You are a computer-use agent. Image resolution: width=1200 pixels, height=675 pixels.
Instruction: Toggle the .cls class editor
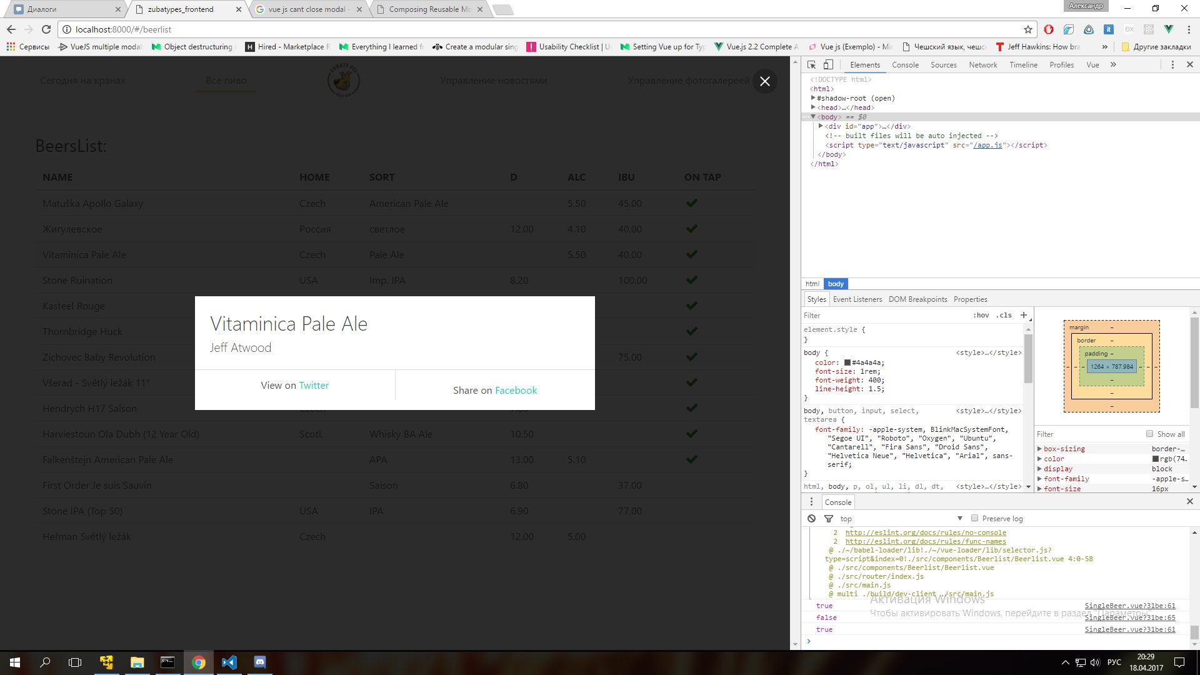pyautogui.click(x=1004, y=315)
